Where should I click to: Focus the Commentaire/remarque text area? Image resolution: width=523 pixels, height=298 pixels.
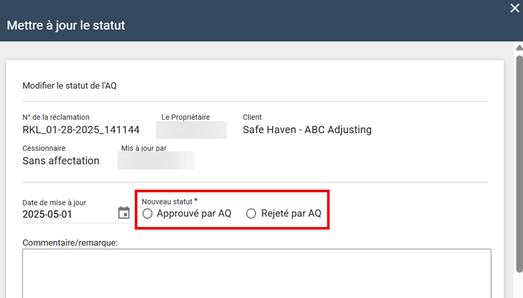(x=257, y=273)
